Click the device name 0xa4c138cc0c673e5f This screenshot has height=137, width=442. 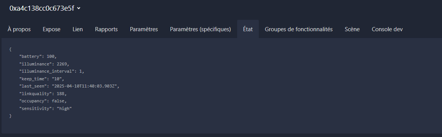42,8
